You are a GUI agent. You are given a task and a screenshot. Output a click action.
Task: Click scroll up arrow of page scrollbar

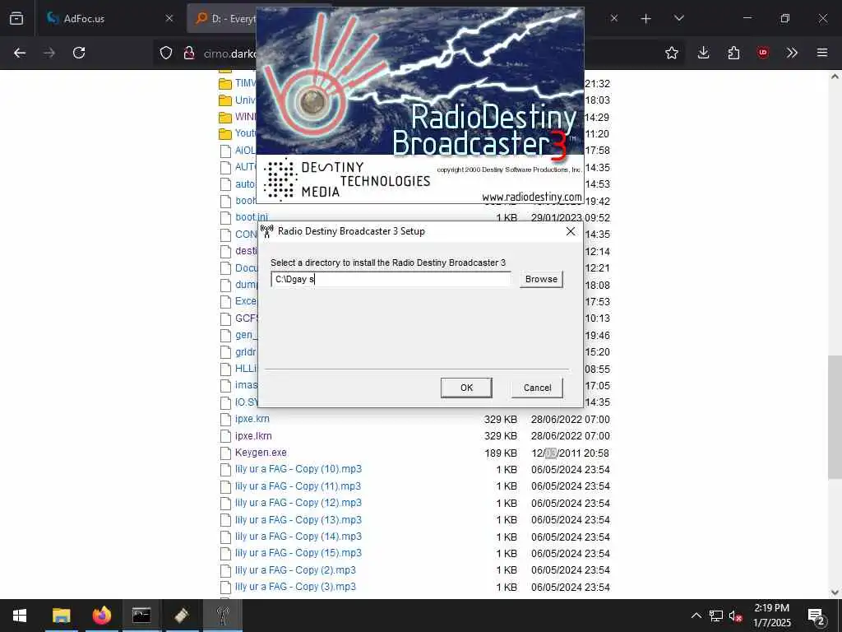pyautogui.click(x=835, y=77)
